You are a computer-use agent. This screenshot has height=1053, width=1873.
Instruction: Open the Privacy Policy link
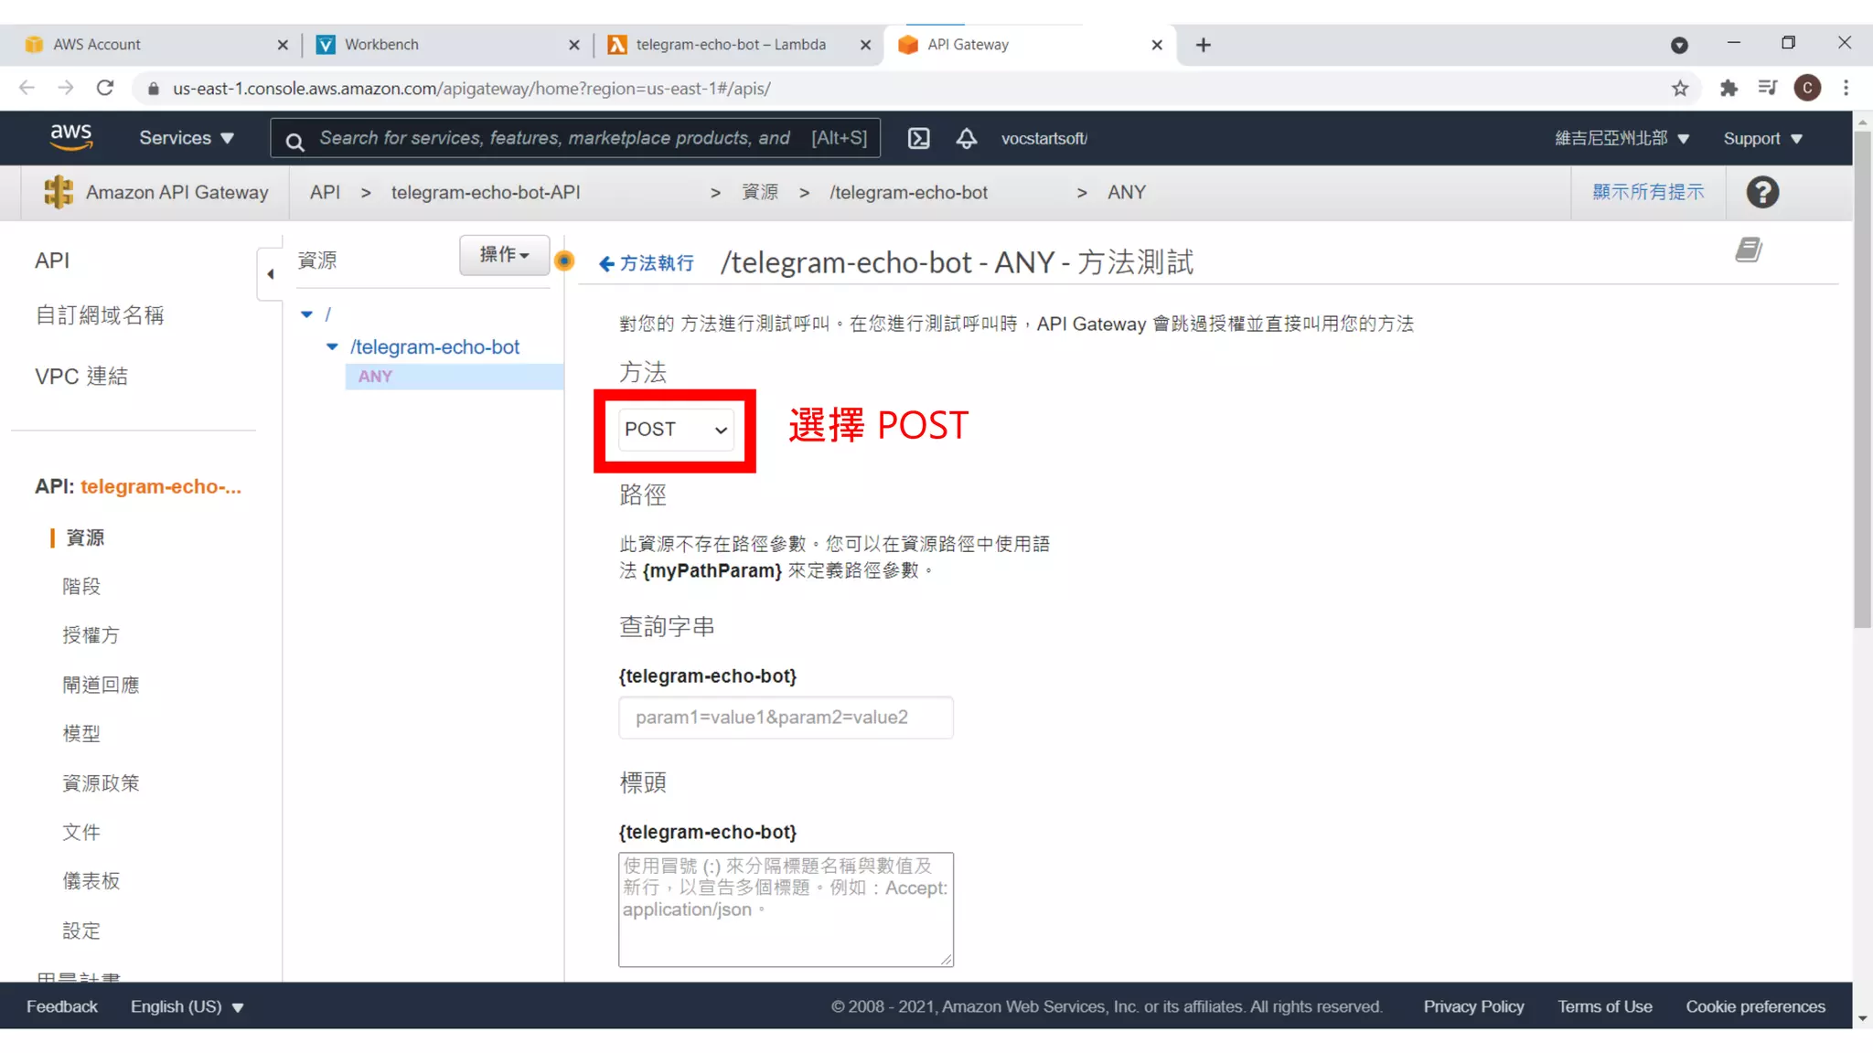[x=1473, y=1005]
